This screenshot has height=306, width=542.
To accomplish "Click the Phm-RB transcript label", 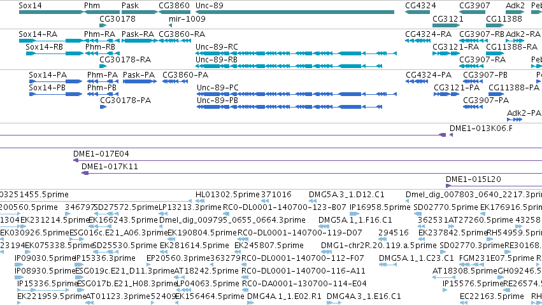I will (x=100, y=46).
